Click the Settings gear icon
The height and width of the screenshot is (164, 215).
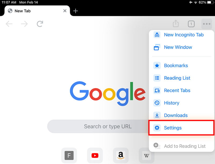pos(157,128)
